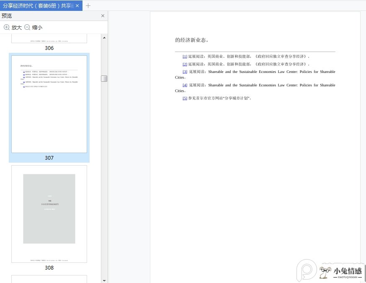Viewport: 366px width, 283px height.
Task: Click page number label 308
Action: click(49, 268)
